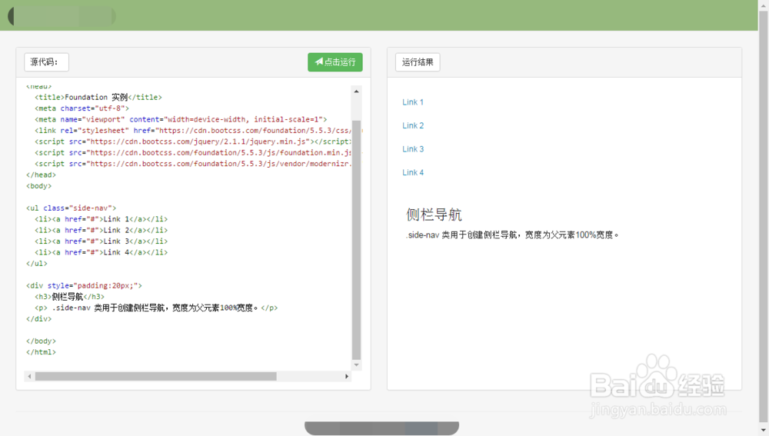
Task: Click the ul class side-nav line
Action: point(71,208)
